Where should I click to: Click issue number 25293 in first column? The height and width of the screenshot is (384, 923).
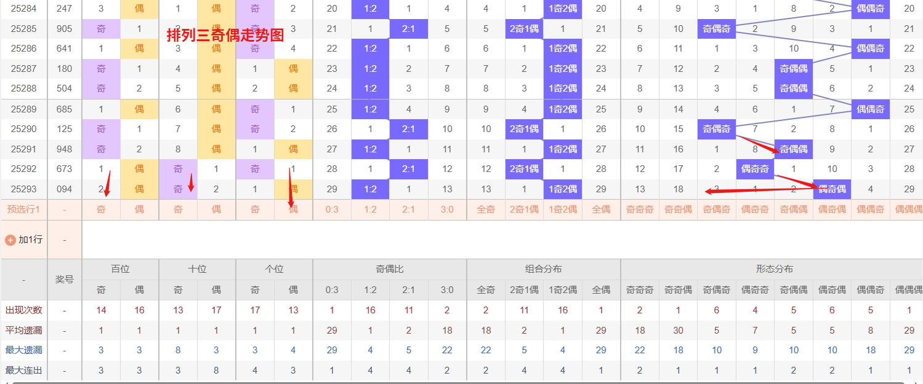24,189
